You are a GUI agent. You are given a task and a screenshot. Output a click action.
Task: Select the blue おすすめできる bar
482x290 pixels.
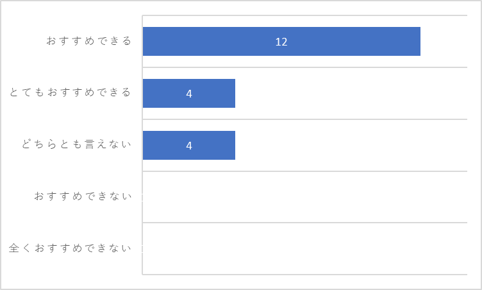[x=281, y=41]
